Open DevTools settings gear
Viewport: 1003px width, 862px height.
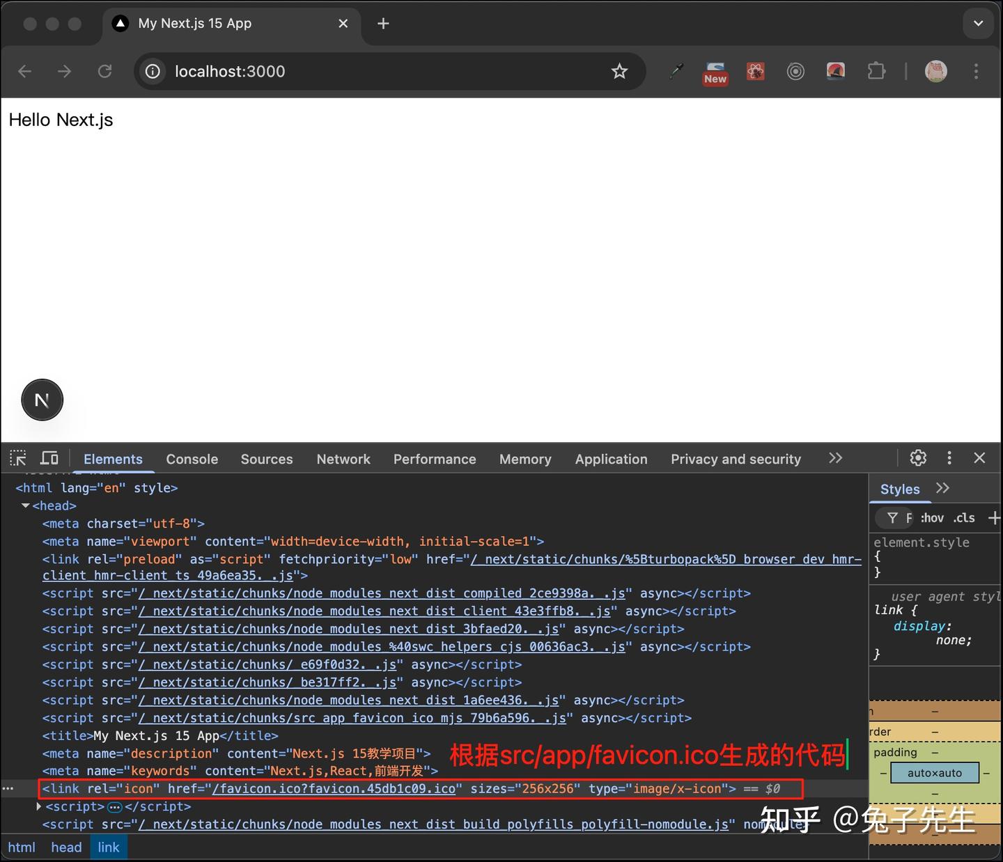(918, 457)
